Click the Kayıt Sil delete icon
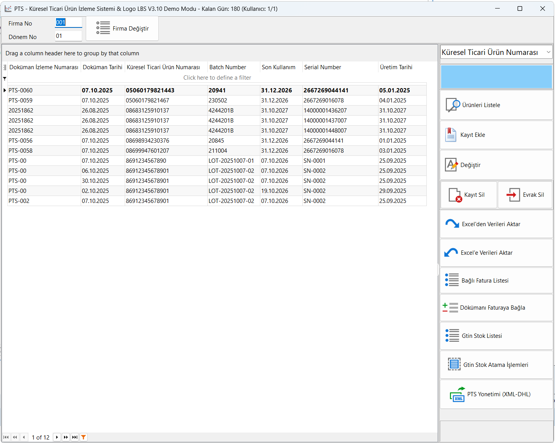The width and height of the screenshot is (555, 443). point(455,195)
